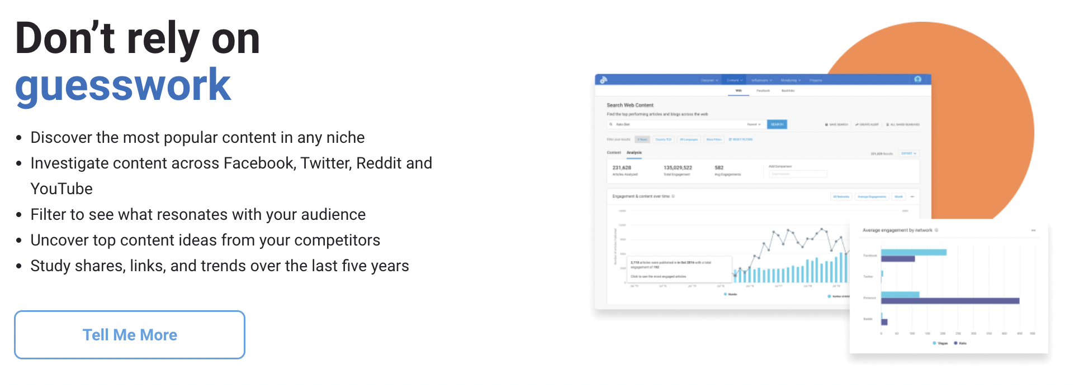Click the All Networks chart option
Screen dimensions: 1079x385
pyautogui.click(x=841, y=196)
